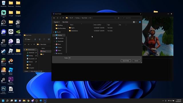Open the OBS Studio desktop icon
The height and width of the screenshot is (103, 183).
(3, 23)
